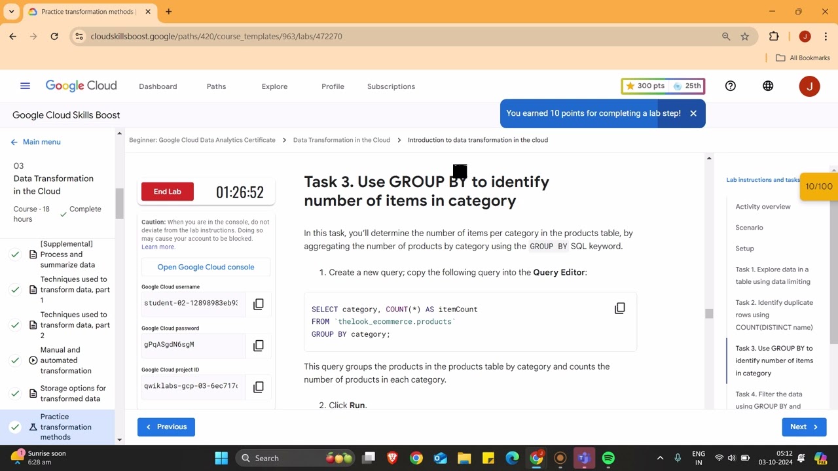Jump to Activity overview section
The width and height of the screenshot is (838, 471).
[x=763, y=207]
